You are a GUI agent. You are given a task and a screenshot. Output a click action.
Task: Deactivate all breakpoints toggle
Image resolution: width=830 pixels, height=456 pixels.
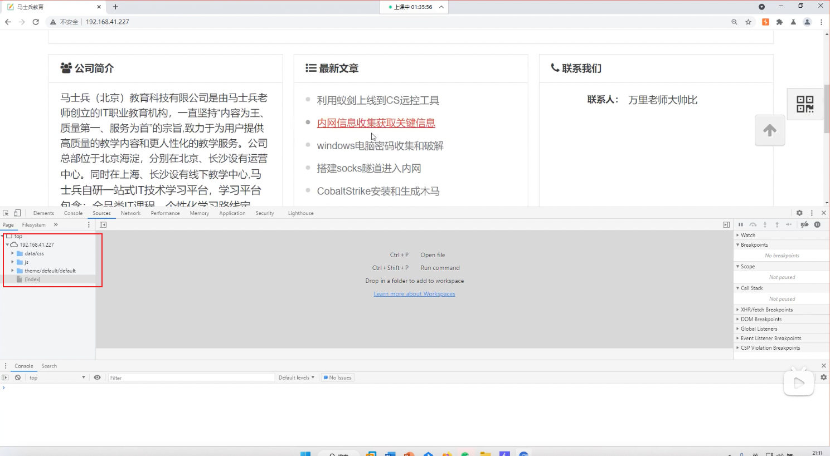click(804, 225)
